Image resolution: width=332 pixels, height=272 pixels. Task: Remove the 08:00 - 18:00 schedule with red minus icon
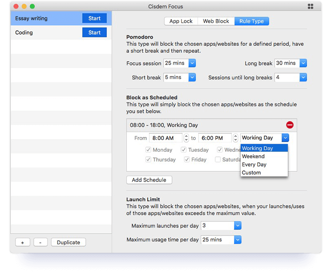pyautogui.click(x=290, y=125)
